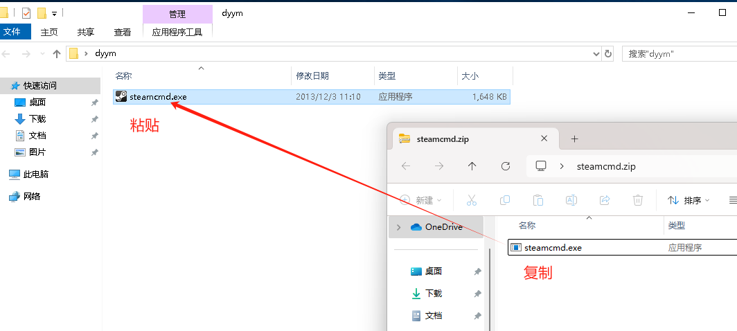This screenshot has height=331, width=737.
Task: Click the Share icon in steamcmd.zip toolbar
Action: click(605, 200)
